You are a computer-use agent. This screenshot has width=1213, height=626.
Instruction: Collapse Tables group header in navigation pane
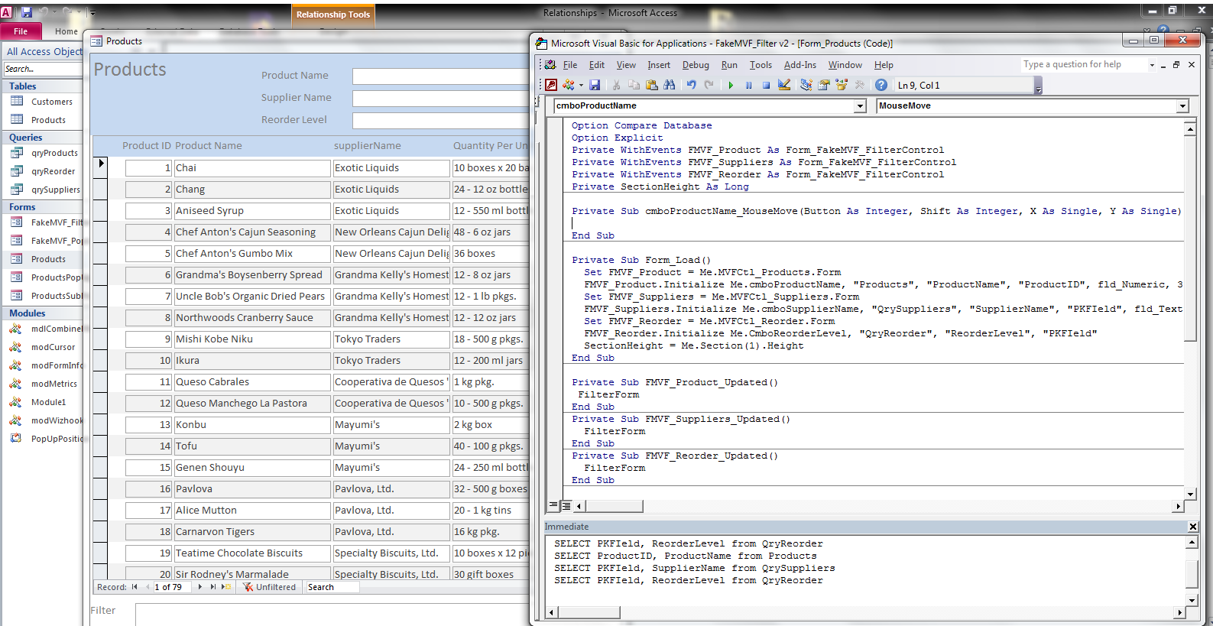(42, 86)
